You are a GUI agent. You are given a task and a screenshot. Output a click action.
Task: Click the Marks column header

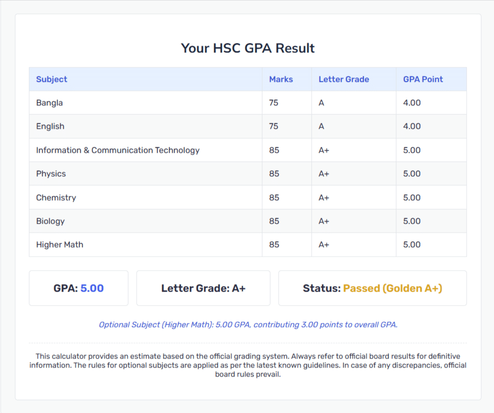click(286, 79)
